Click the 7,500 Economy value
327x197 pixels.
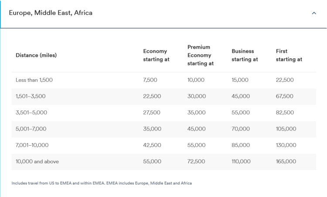pyautogui.click(x=150, y=80)
